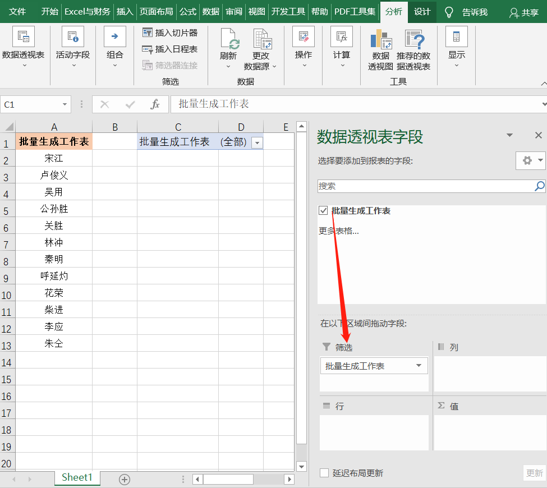Open the 数据透视表 (PivotTable) ribbon button
The width and height of the screenshot is (547, 488).
coord(24,47)
